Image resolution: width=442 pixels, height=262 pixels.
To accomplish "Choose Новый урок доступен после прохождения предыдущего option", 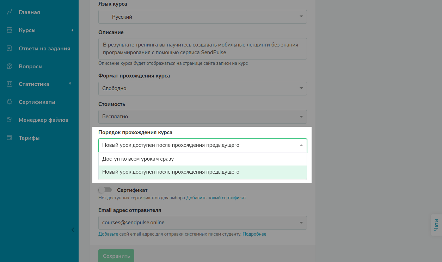I will coord(171,172).
